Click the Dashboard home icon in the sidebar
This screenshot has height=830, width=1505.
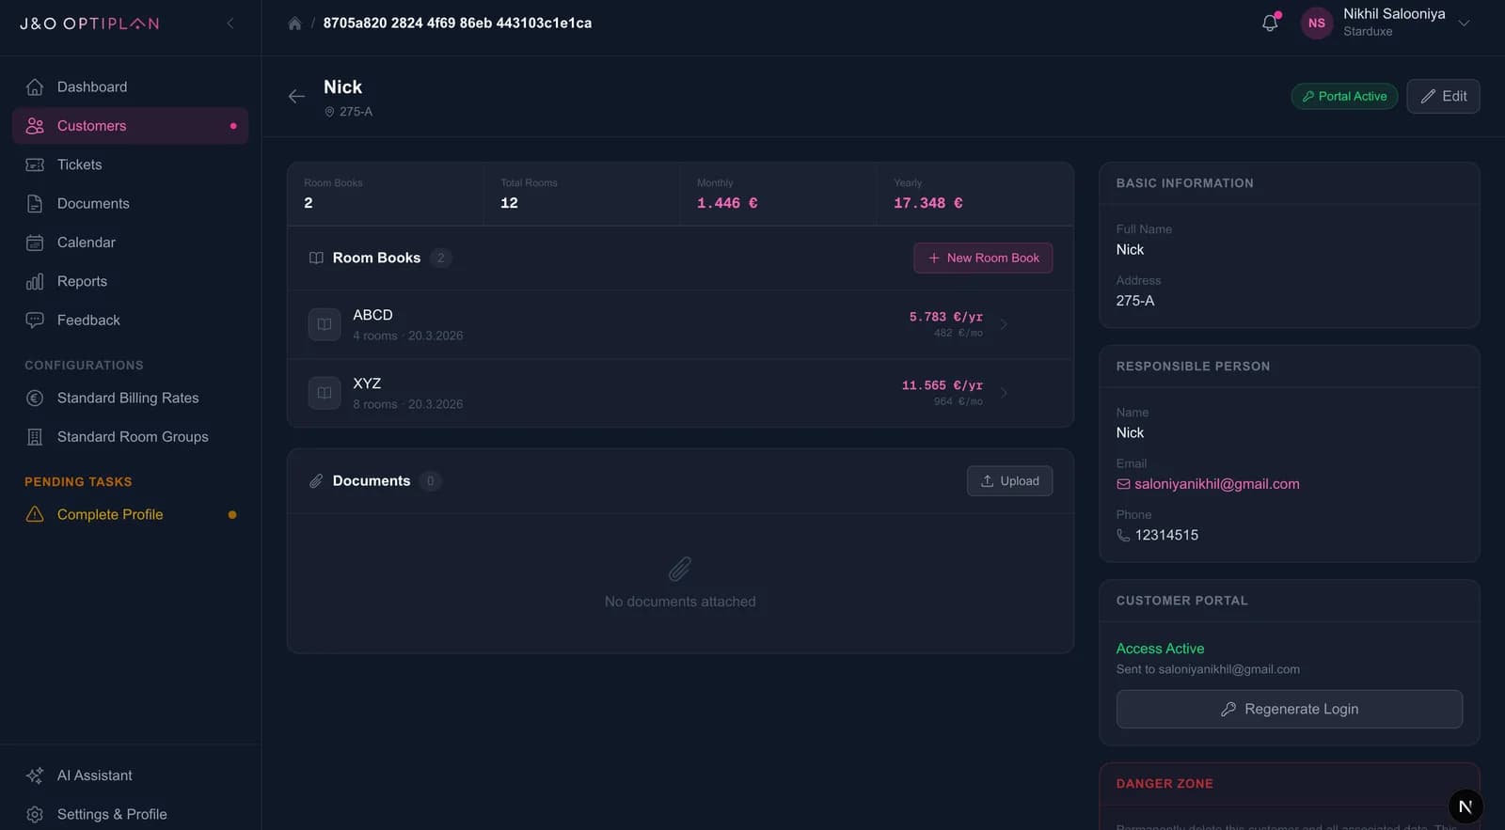35,86
